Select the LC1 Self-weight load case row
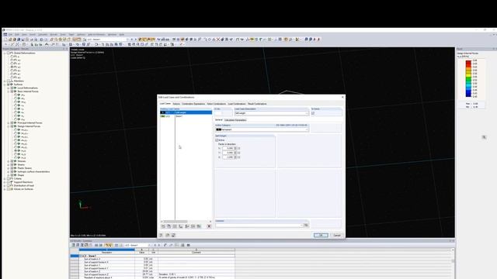This screenshot has height=279, width=497. pyautogui.click(x=186, y=112)
